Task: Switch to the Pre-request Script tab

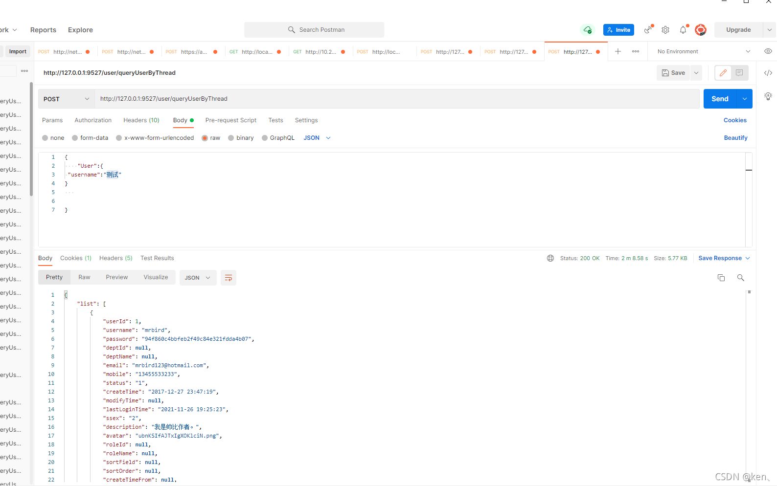Action: coord(231,120)
